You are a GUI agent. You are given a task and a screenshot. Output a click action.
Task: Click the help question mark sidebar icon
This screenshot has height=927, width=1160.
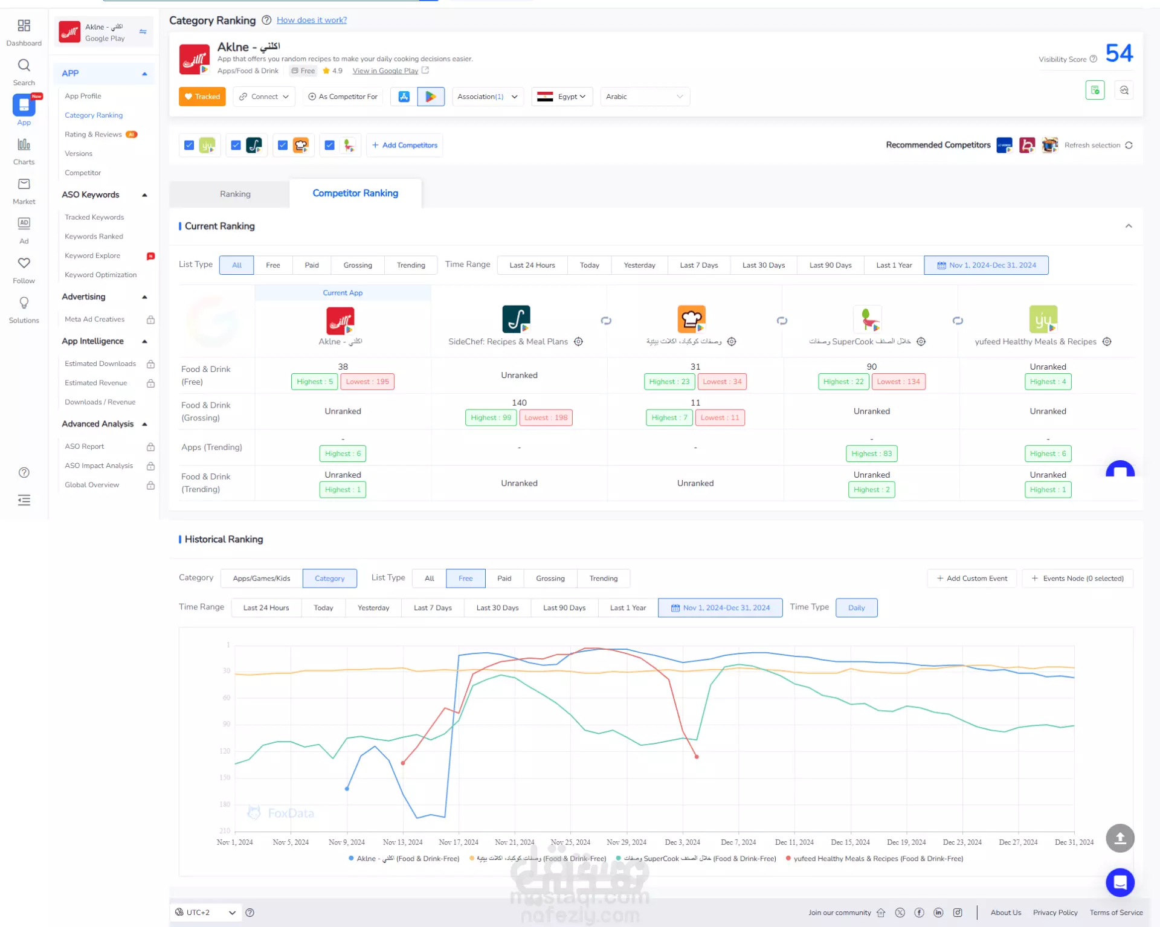pyautogui.click(x=24, y=472)
